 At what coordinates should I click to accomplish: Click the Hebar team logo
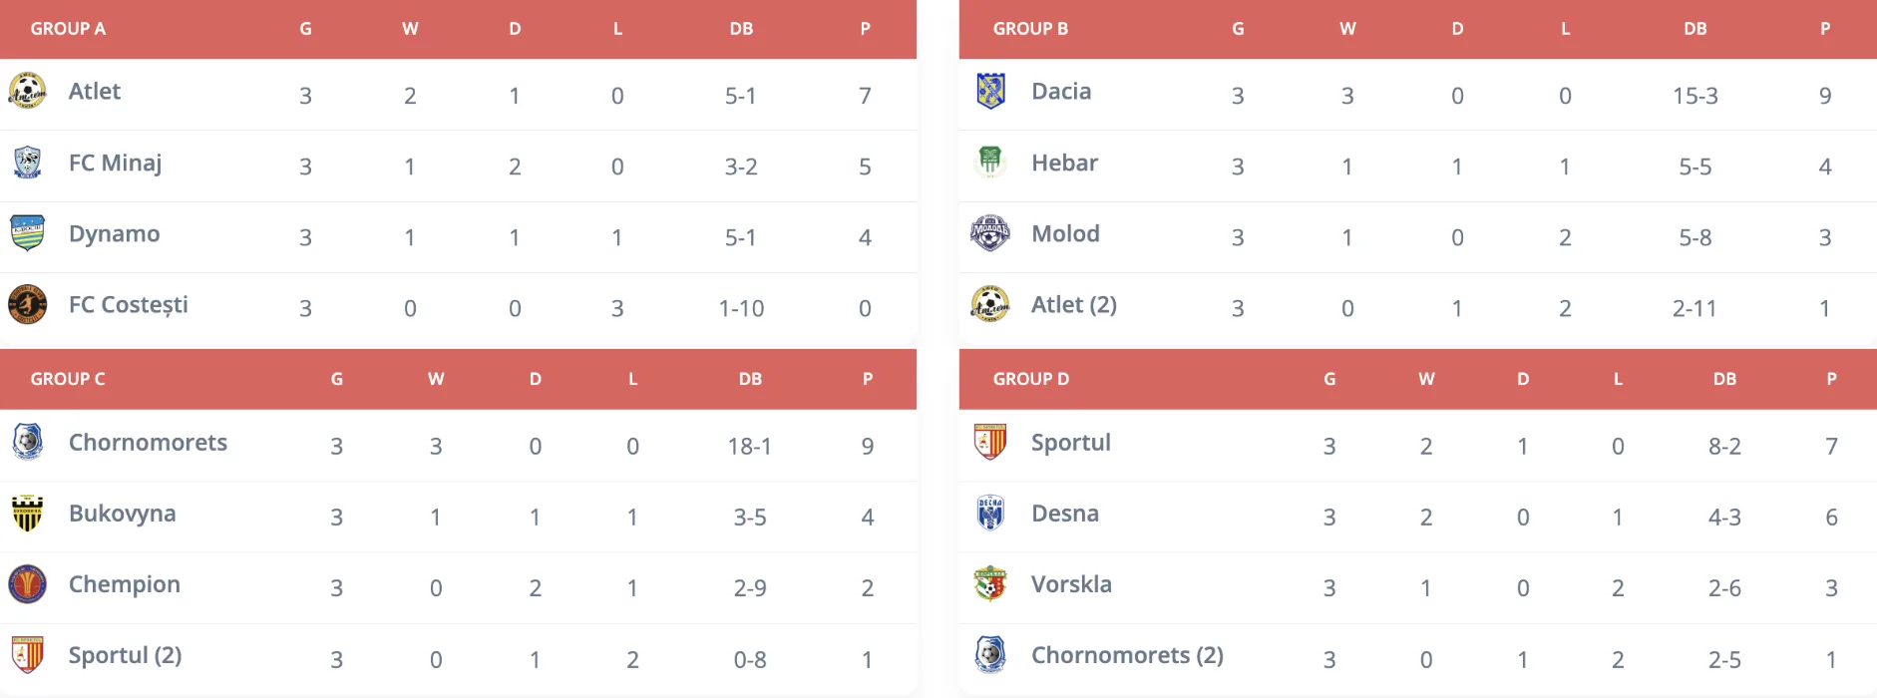click(x=990, y=162)
